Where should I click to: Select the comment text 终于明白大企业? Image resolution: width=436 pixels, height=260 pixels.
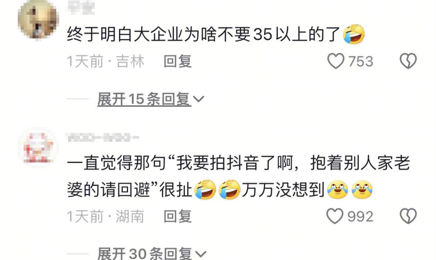click(x=125, y=34)
